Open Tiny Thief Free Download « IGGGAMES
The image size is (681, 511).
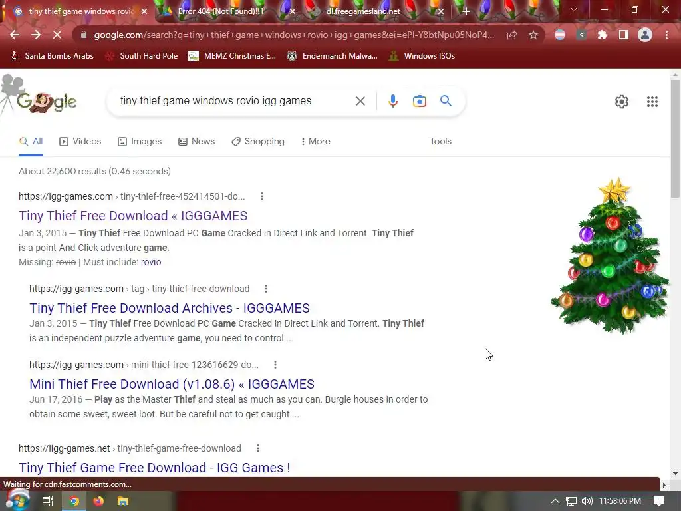pyautogui.click(x=133, y=216)
